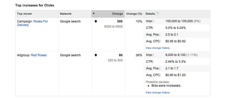Select the 5000 to 5500 clicks range text
This screenshot has height=98, width=225.
pos(113,27)
